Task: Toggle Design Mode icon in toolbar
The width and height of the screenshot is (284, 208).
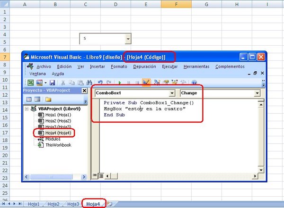Action: point(146,83)
